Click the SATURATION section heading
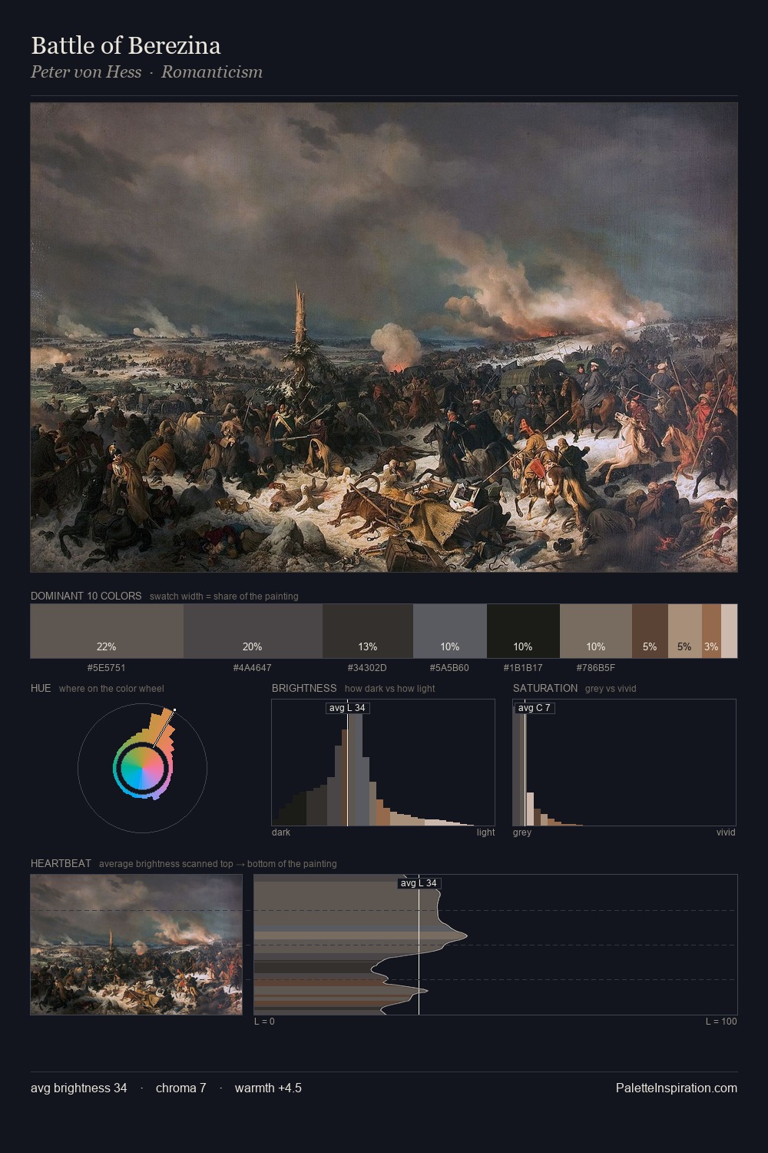 pyautogui.click(x=545, y=688)
